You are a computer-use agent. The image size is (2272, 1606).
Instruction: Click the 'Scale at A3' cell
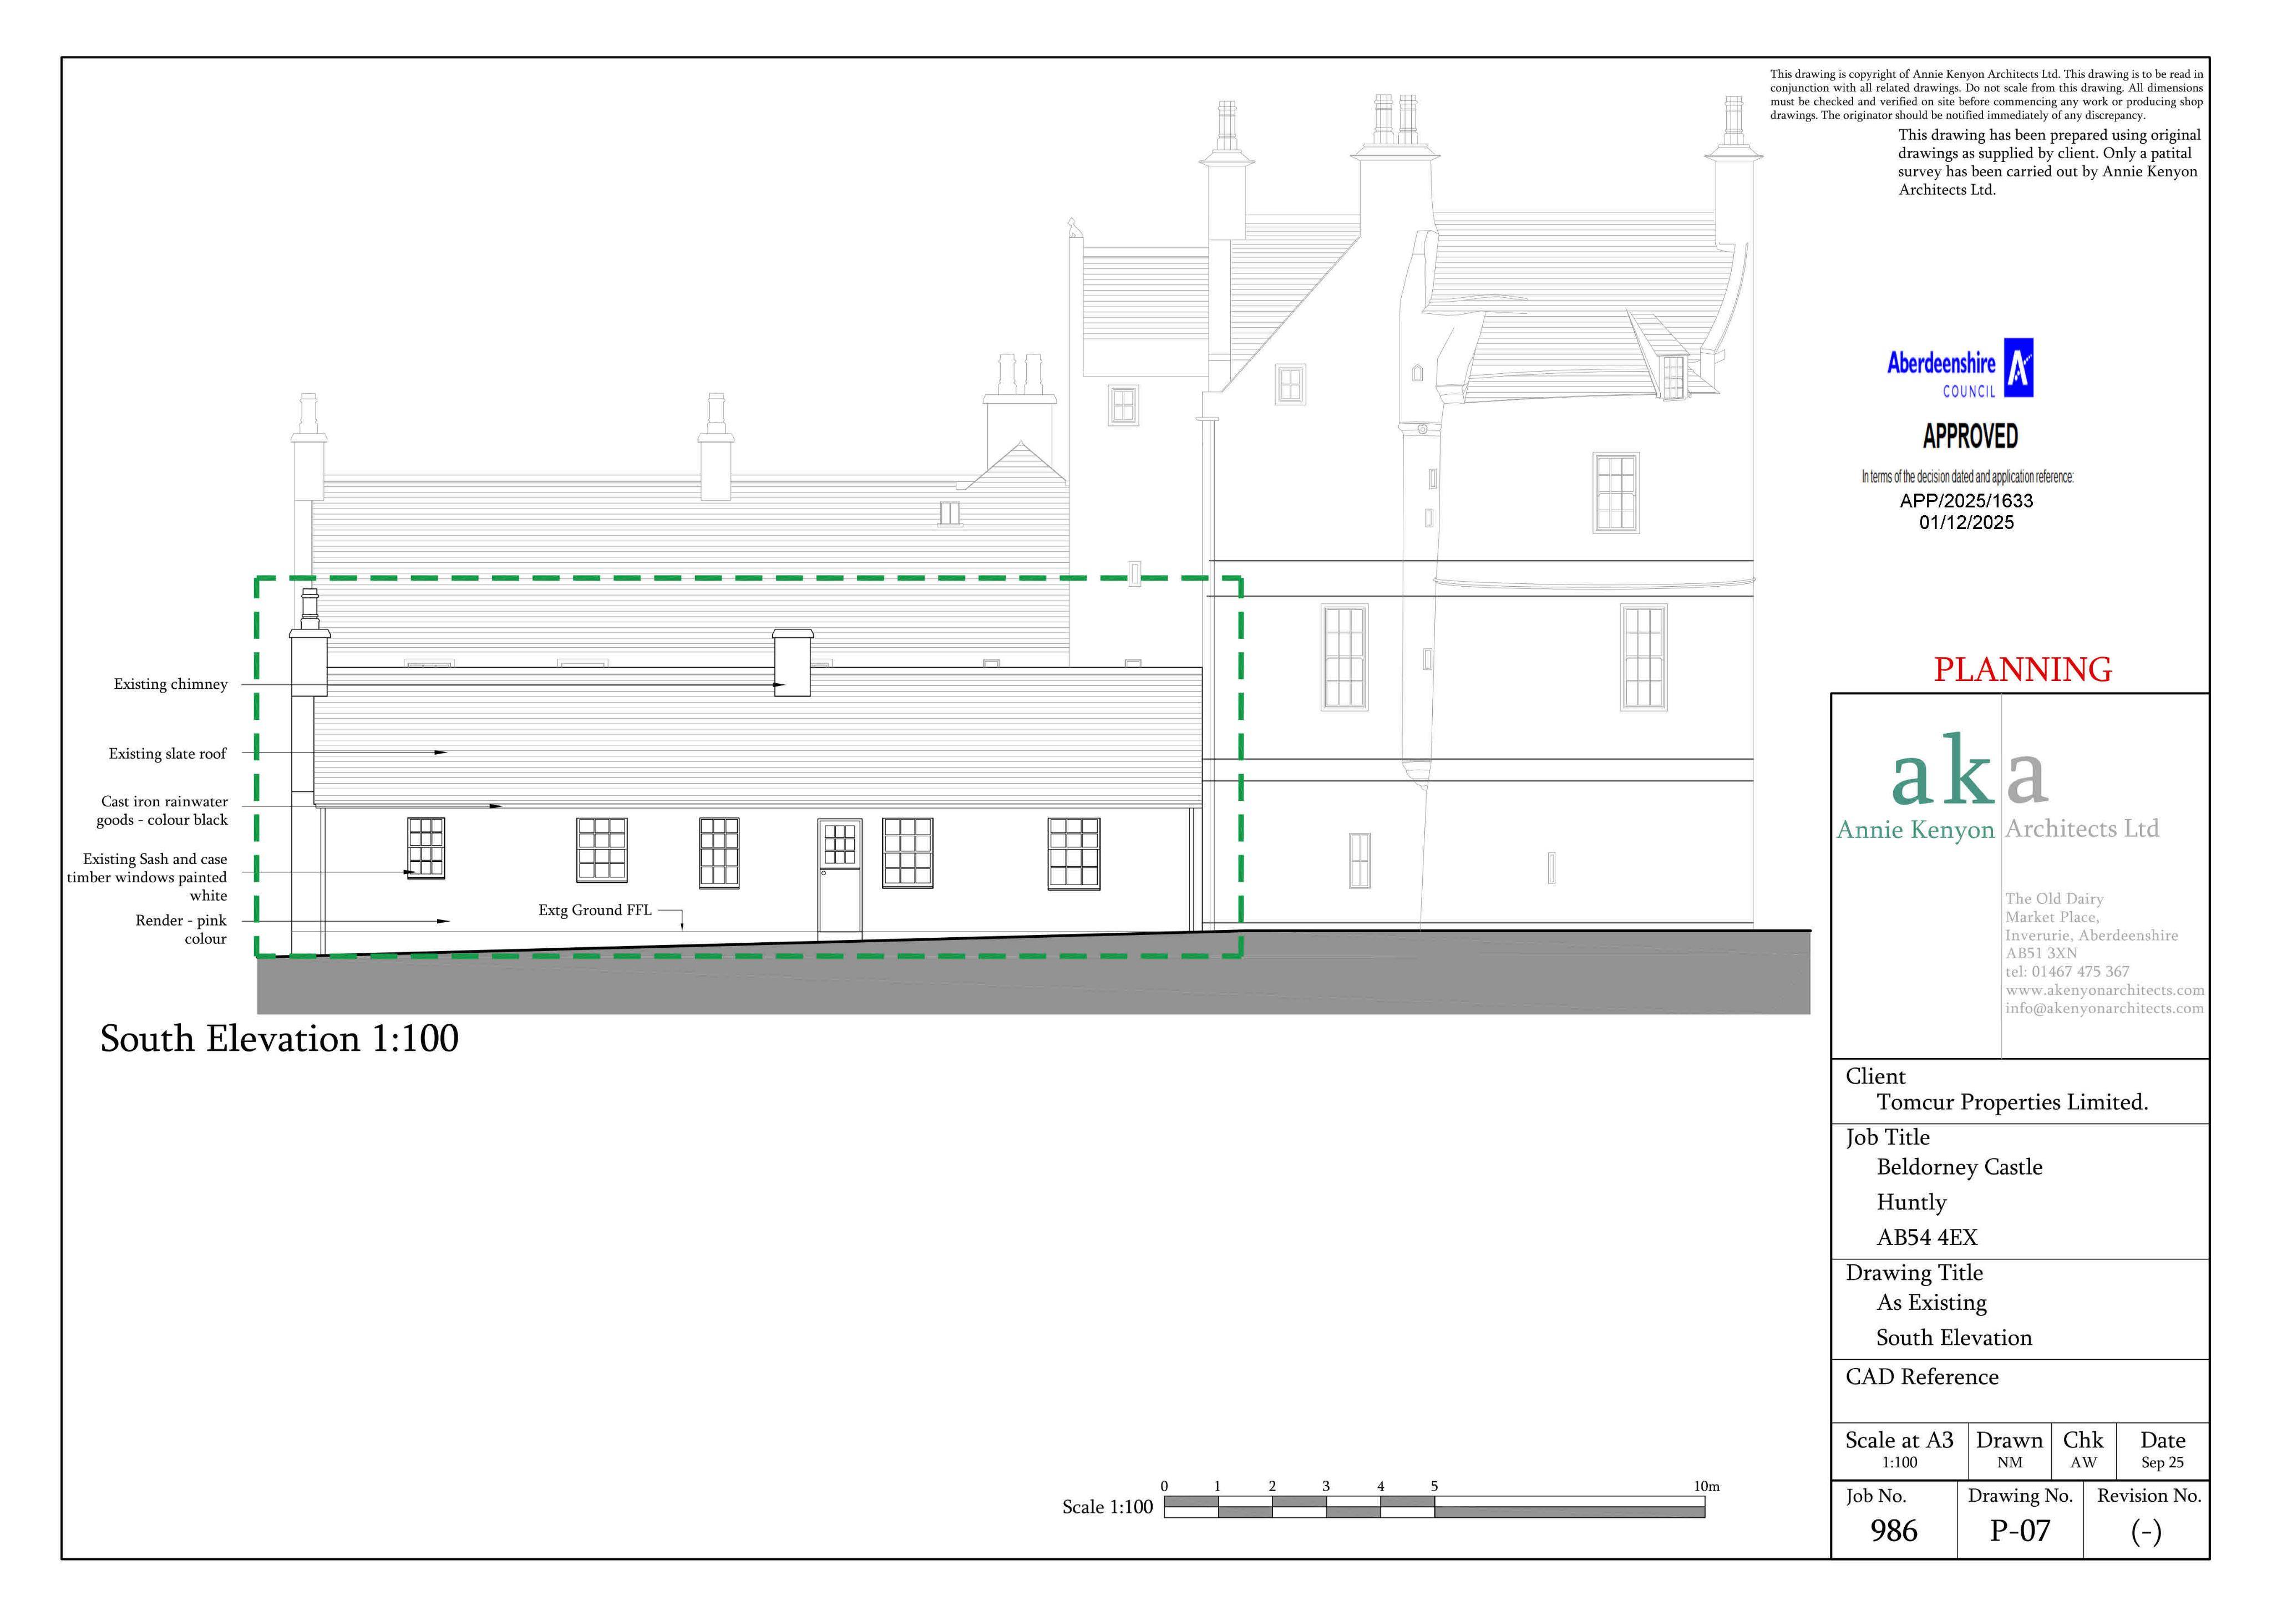click(x=1899, y=1451)
